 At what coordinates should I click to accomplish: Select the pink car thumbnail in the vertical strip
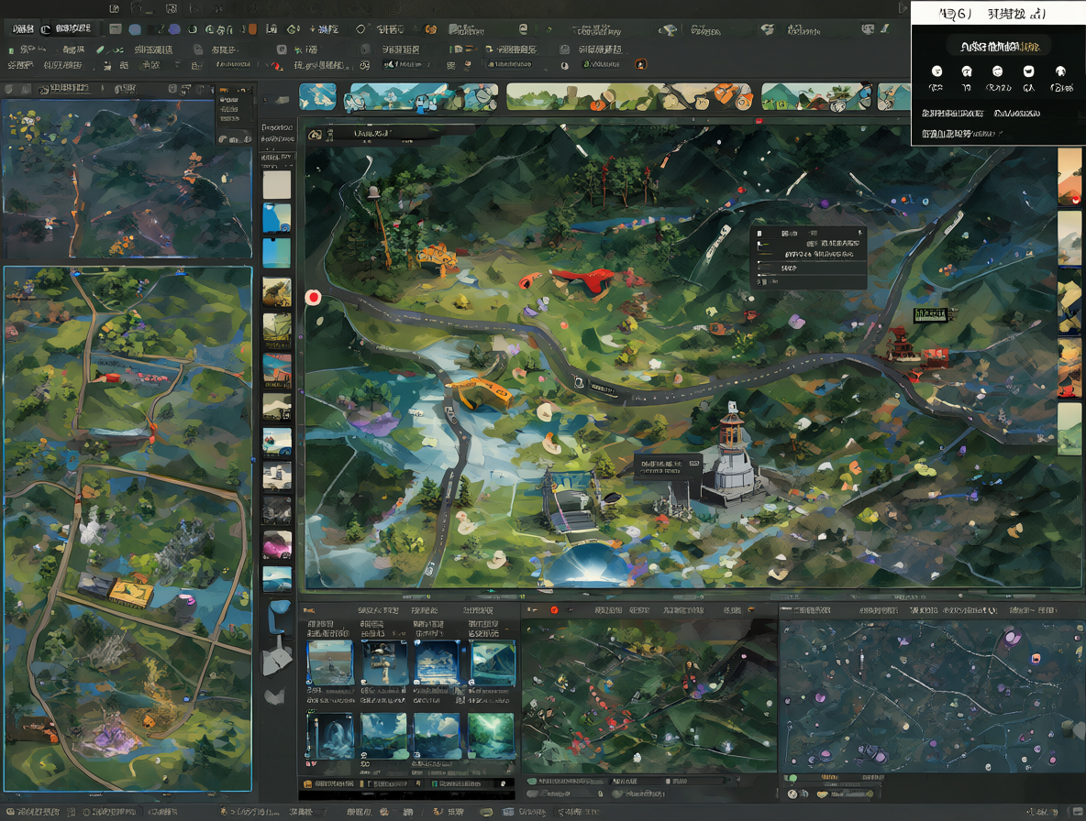point(277,545)
